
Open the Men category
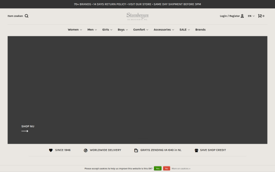[90, 30]
